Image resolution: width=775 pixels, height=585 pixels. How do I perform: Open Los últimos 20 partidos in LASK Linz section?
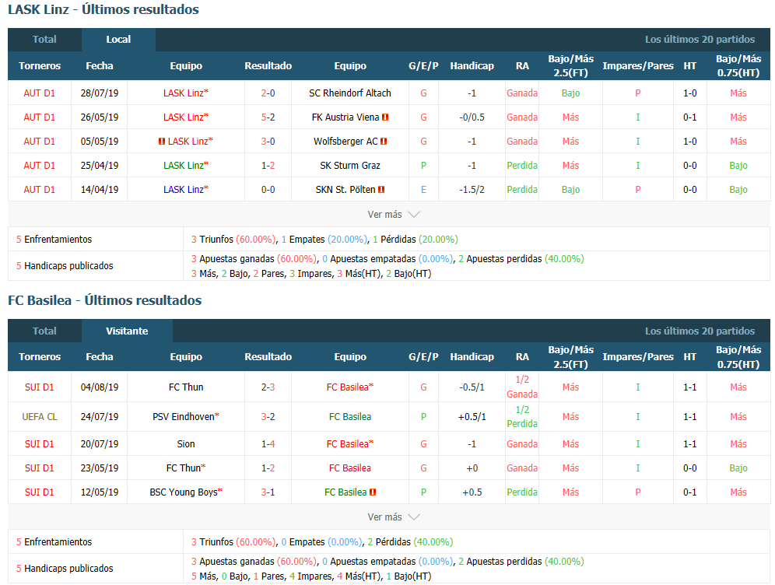[700, 40]
